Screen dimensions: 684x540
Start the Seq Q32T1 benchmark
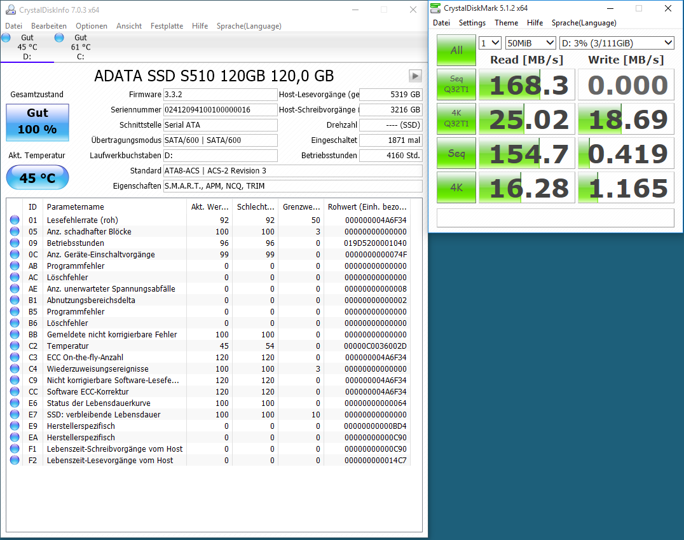point(456,84)
